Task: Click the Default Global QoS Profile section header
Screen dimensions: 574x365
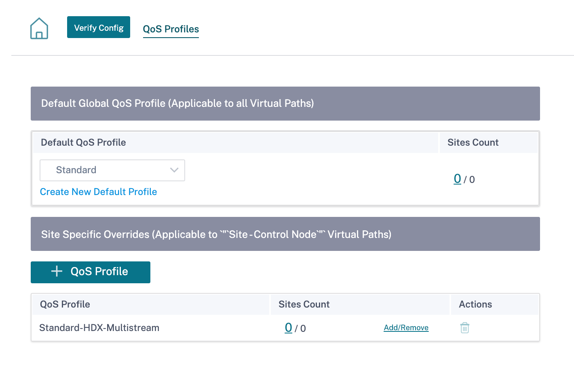Action: coord(285,104)
